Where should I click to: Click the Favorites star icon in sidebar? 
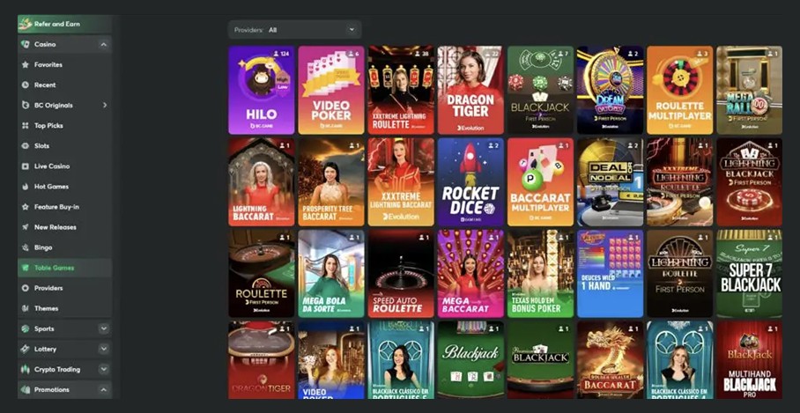26,65
